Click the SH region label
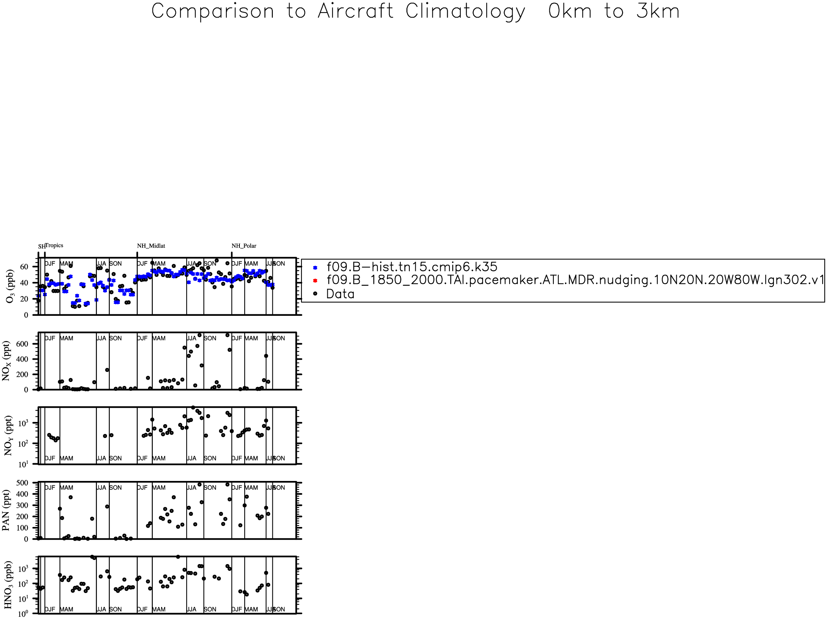 (x=41, y=247)
